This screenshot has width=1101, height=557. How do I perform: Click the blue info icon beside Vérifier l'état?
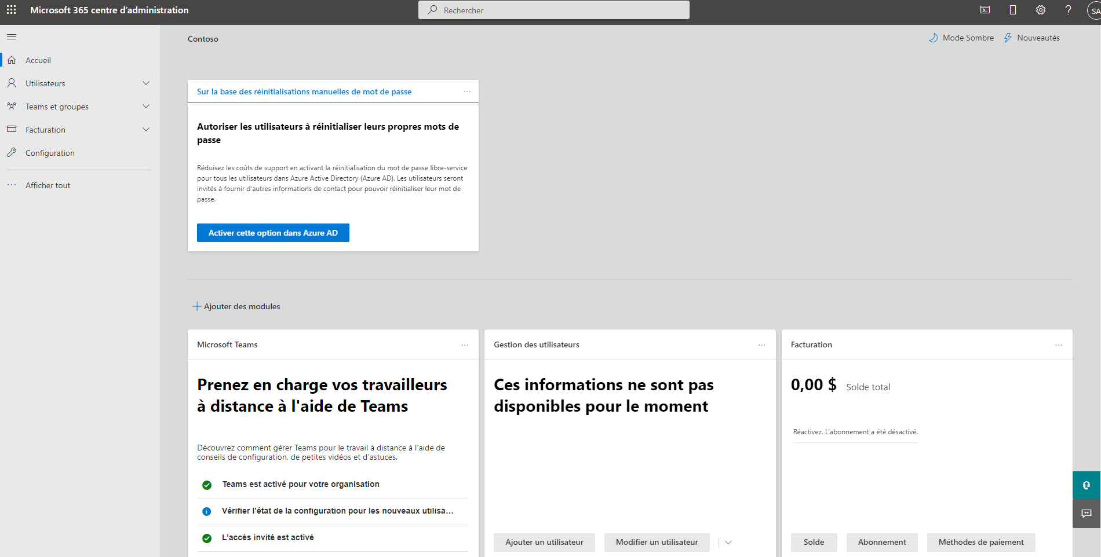206,511
